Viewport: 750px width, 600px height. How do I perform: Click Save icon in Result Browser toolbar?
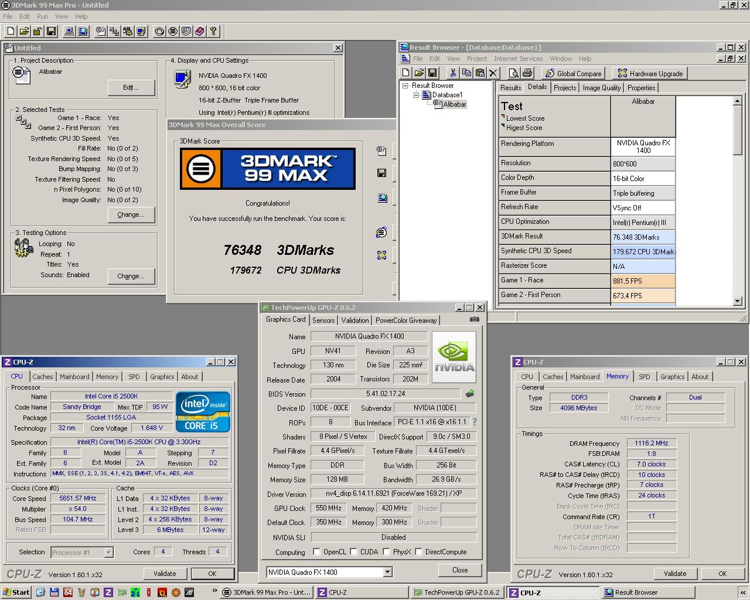tap(432, 73)
